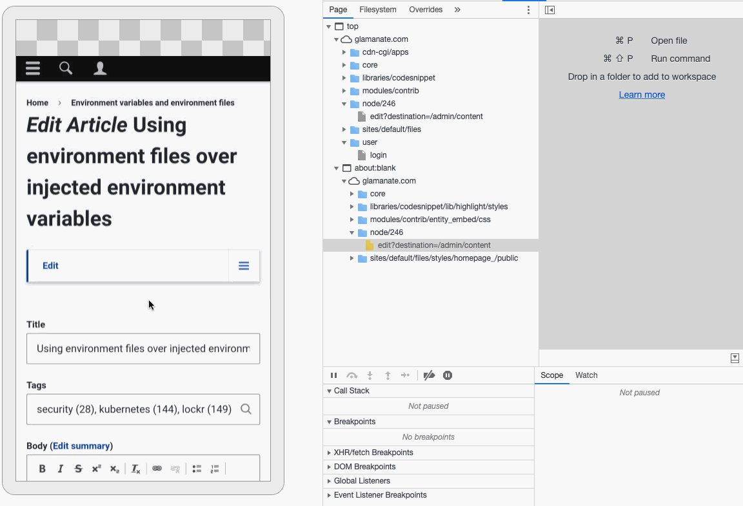Expand the XHR/fetch Breakpoints section
743x506 pixels.
[373, 453]
